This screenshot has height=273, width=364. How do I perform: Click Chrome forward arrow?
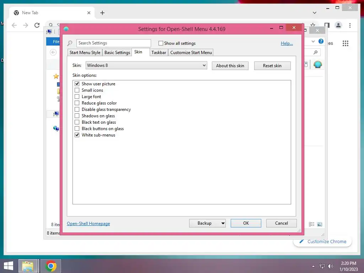(26, 25)
